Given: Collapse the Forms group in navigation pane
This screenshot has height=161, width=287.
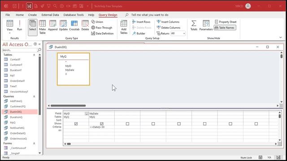Looking at the screenshot, I should tap(34, 144).
